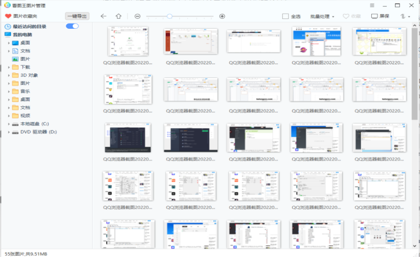Click the 我的电脑 computer icon

[x=8, y=35]
